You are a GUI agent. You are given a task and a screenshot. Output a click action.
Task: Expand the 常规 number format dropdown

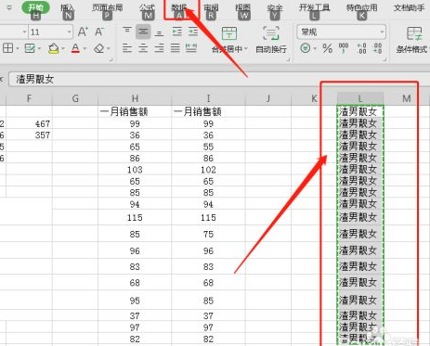tap(382, 32)
